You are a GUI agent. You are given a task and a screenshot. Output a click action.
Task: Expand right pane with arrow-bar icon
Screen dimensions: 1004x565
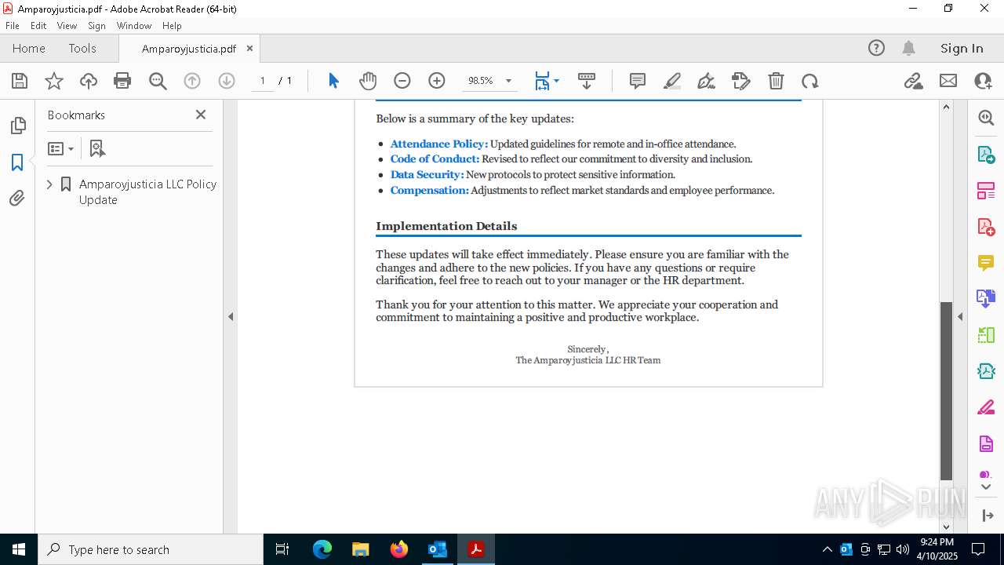click(987, 516)
